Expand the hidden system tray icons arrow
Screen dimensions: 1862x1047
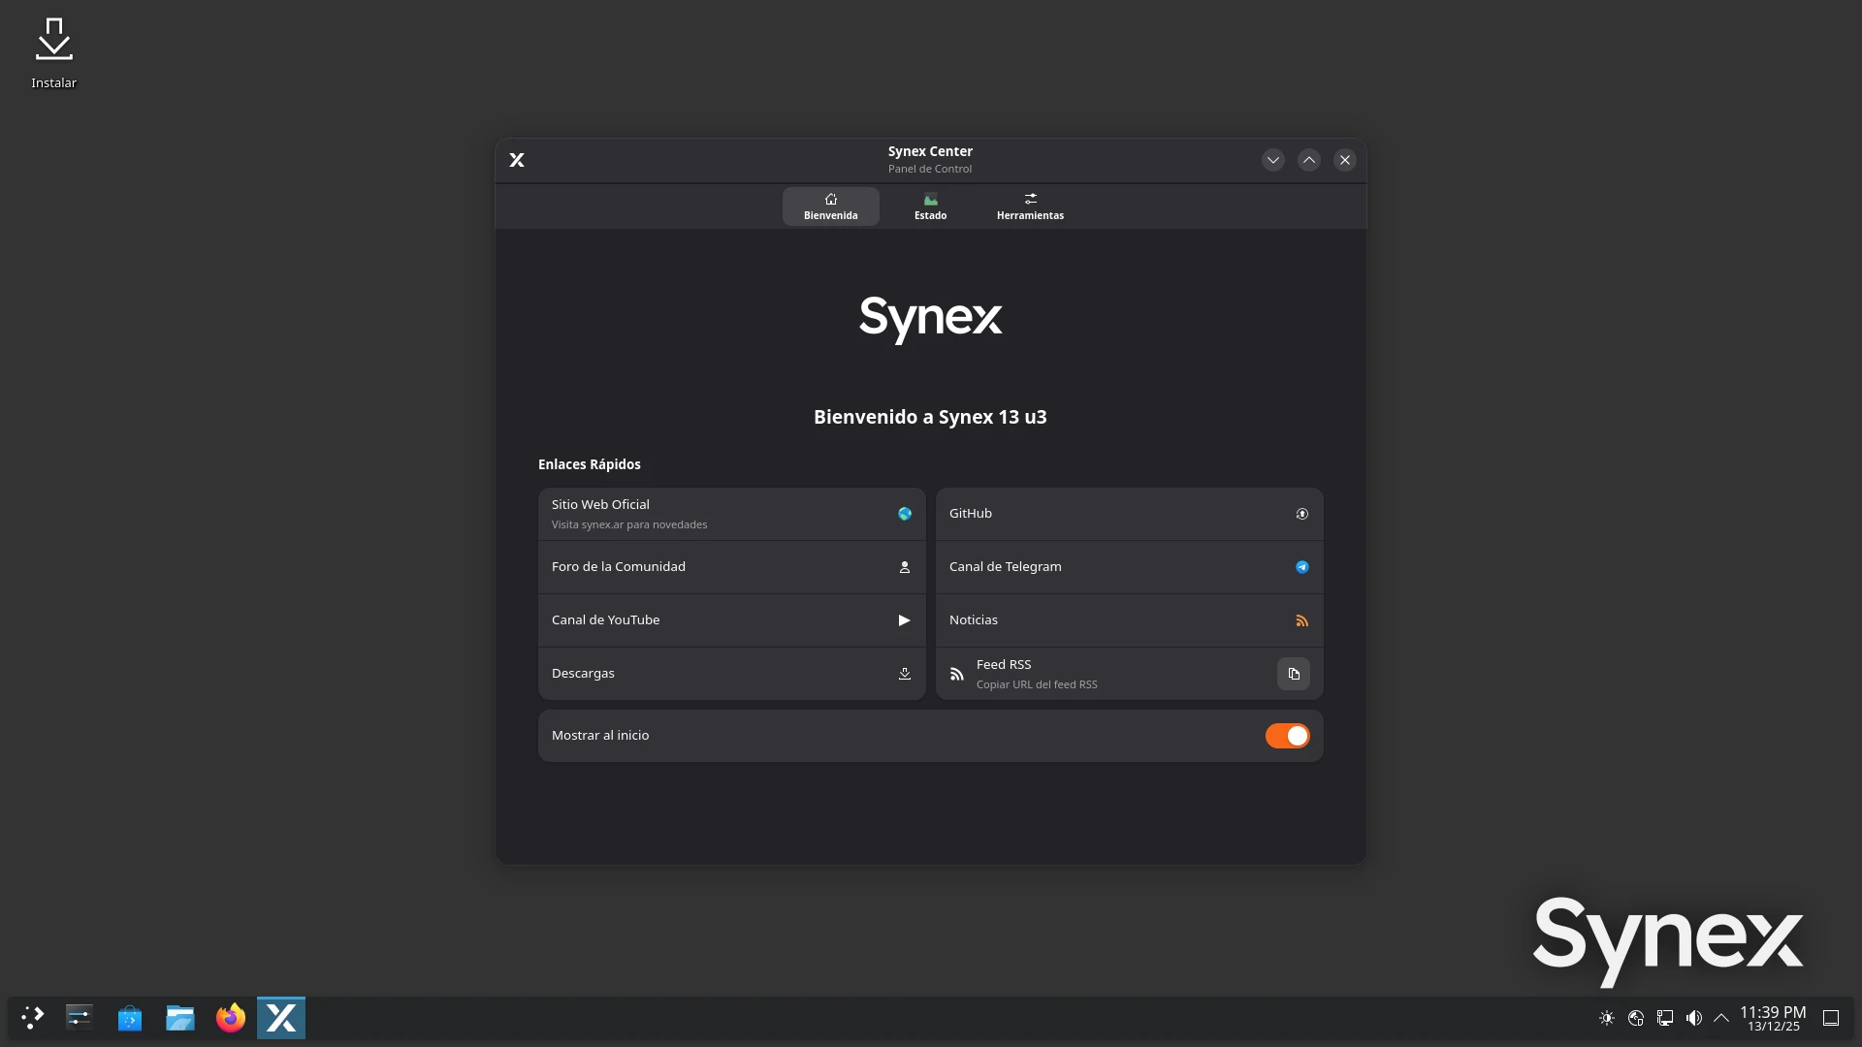point(1721,1018)
